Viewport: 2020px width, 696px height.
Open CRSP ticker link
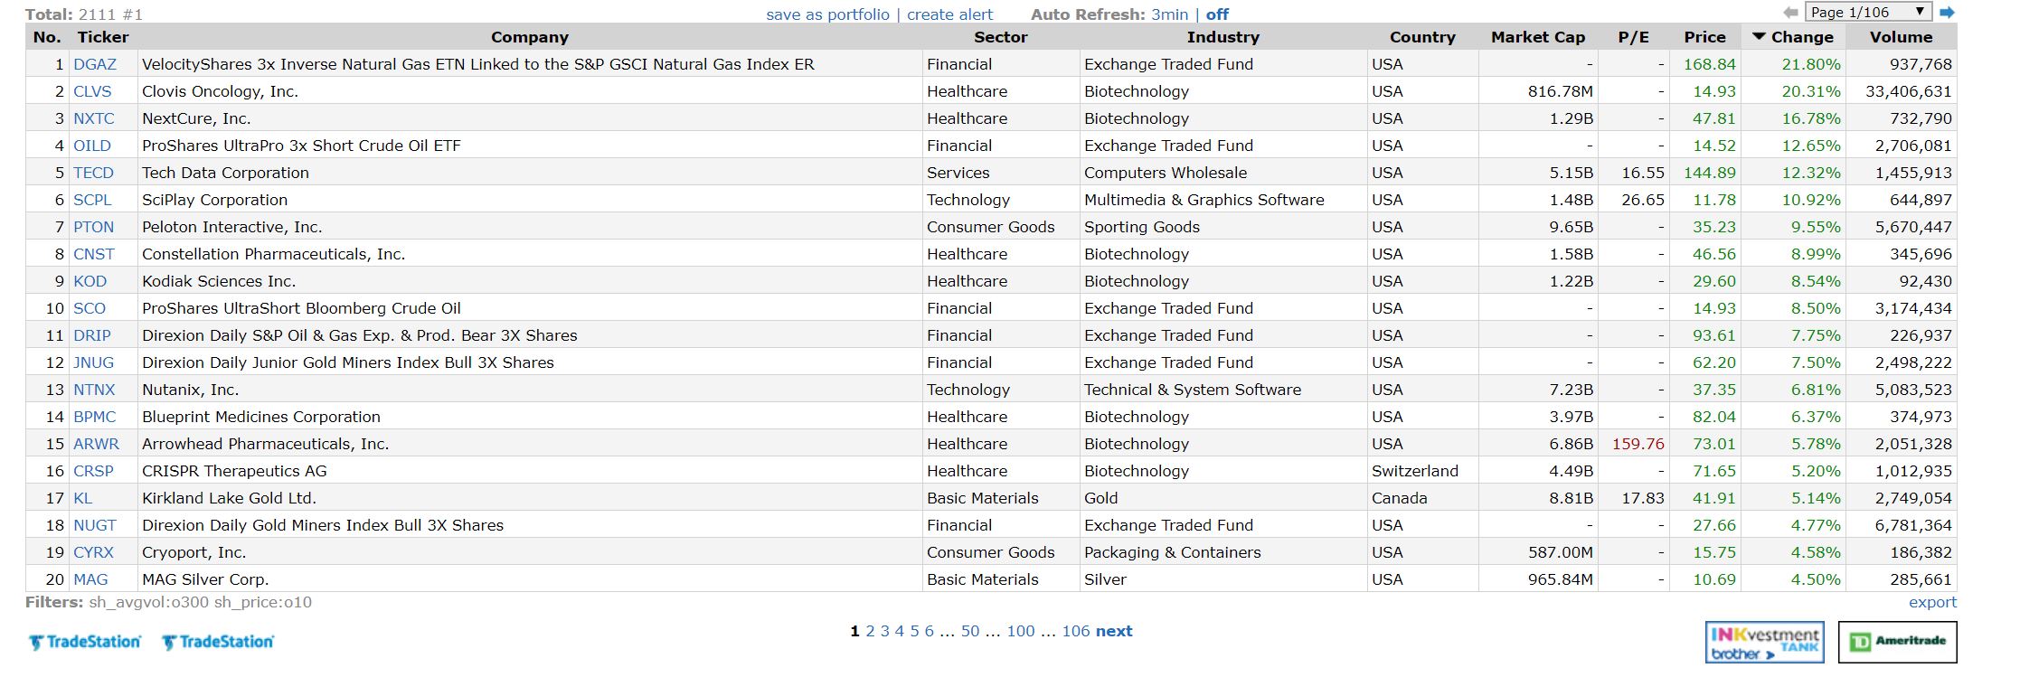click(x=93, y=471)
